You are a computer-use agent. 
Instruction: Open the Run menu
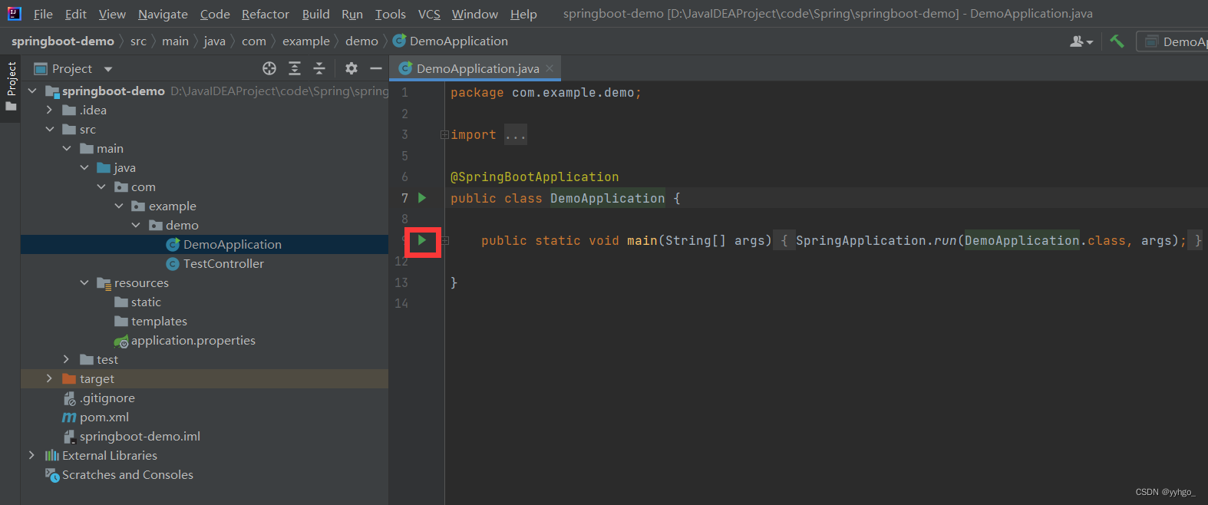[x=352, y=14]
